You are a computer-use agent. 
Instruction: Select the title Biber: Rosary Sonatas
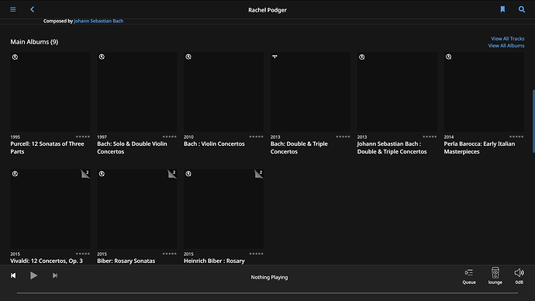126,261
